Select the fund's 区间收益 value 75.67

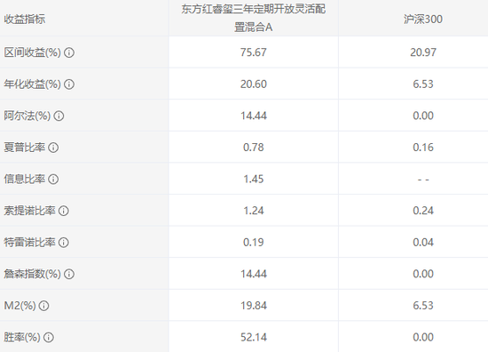[254, 52]
